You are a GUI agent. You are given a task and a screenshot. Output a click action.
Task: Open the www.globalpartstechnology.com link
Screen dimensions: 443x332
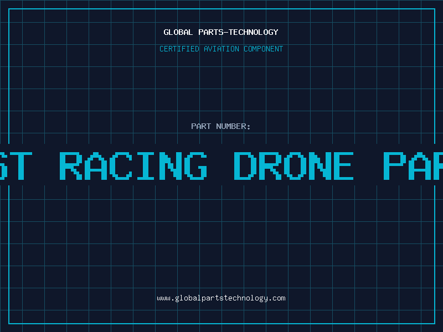click(x=221, y=298)
